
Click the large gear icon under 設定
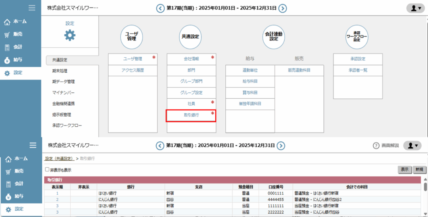point(70,36)
